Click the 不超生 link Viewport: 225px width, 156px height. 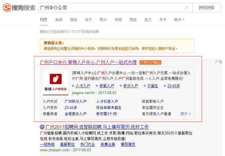[153, 86]
